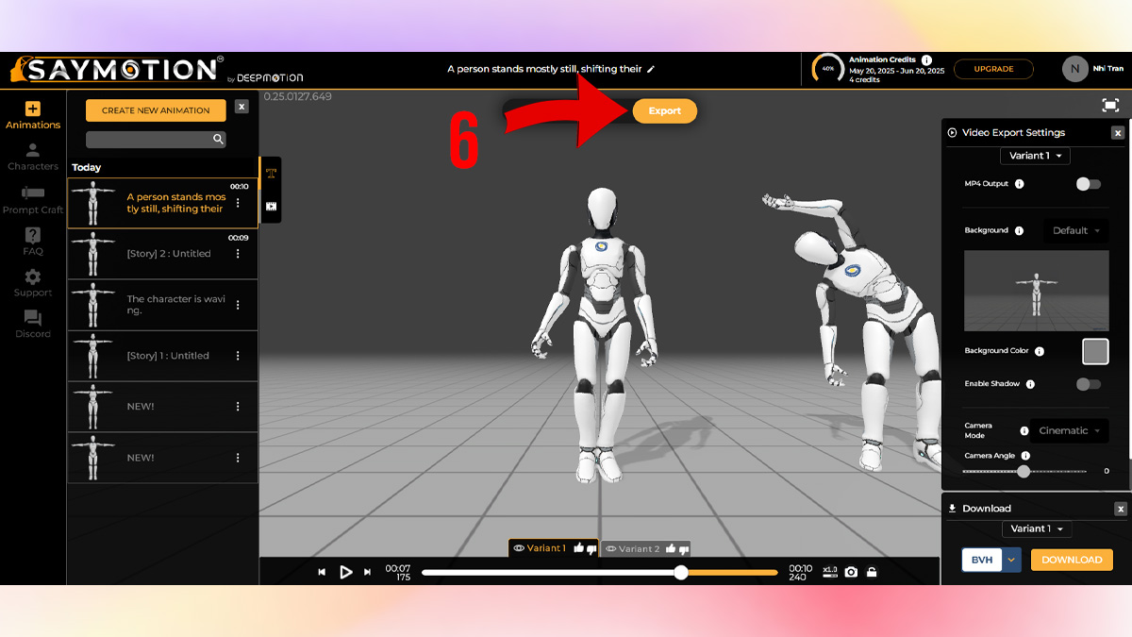The height and width of the screenshot is (637, 1132).
Task: Click the Camera Angle info icon
Action: click(1025, 456)
